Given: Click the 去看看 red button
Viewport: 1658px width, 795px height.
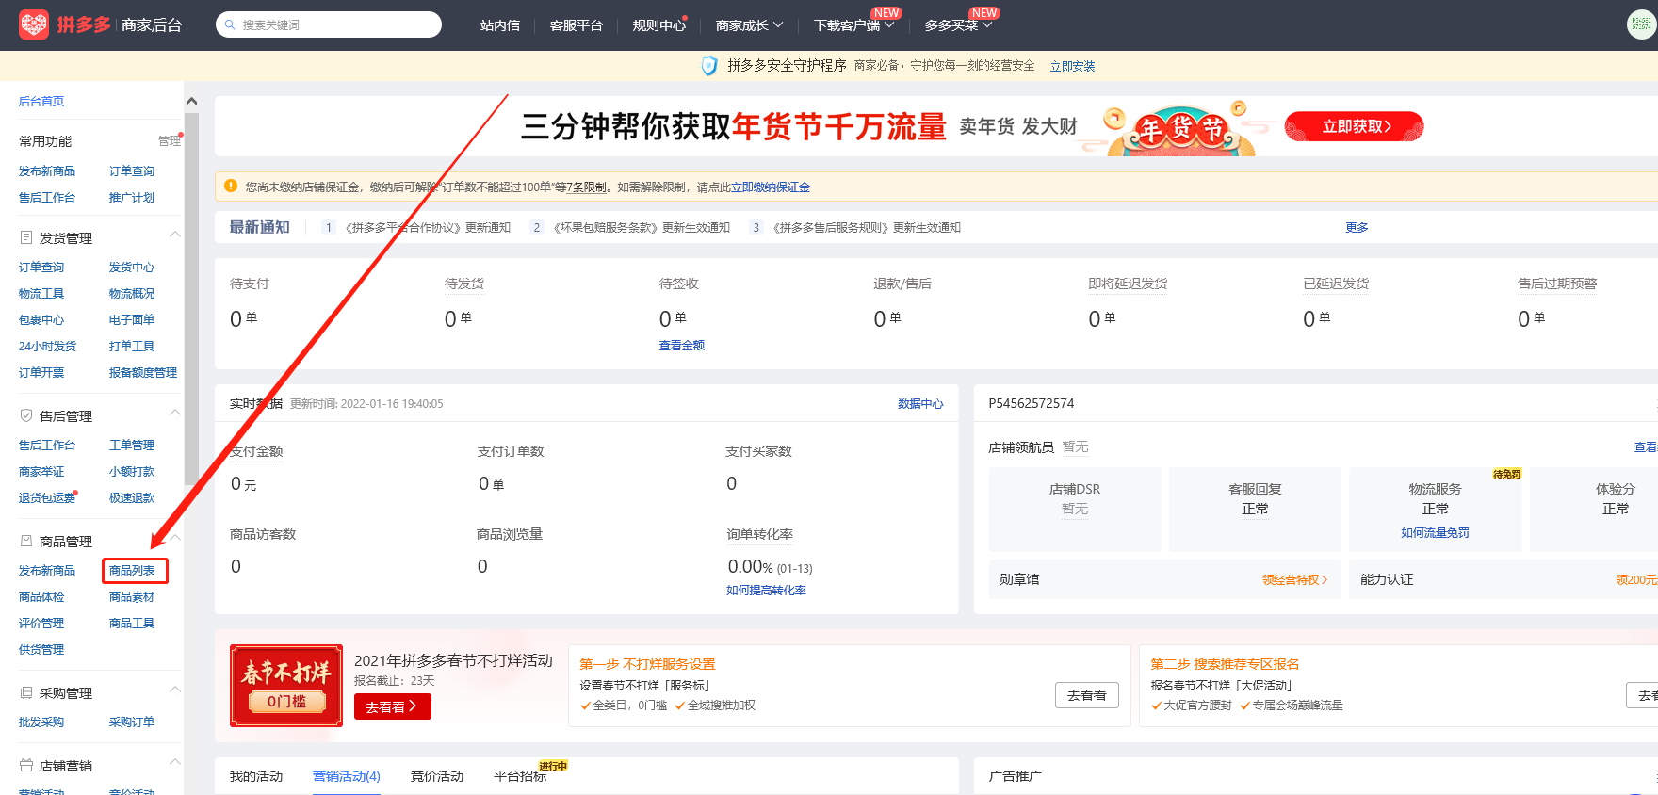Looking at the screenshot, I should [x=392, y=706].
